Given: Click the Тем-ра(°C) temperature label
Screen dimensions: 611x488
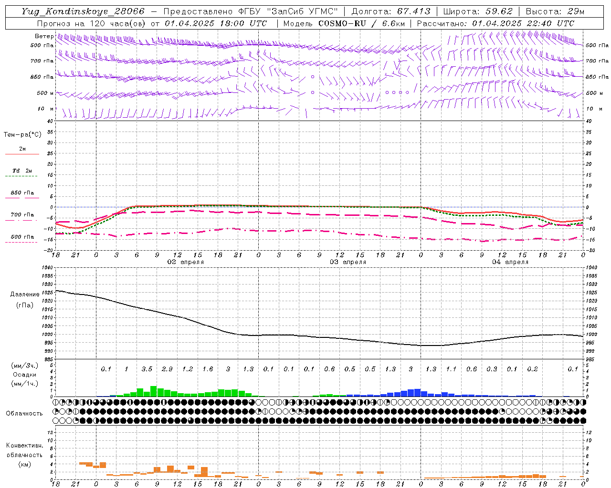Looking at the screenshot, I should click(x=22, y=135).
